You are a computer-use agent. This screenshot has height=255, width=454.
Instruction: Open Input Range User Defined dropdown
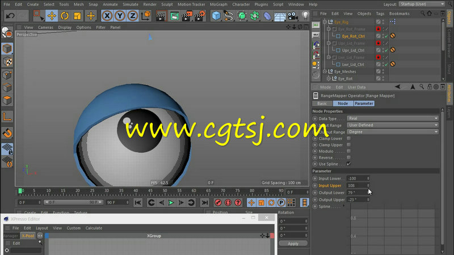pos(393,125)
